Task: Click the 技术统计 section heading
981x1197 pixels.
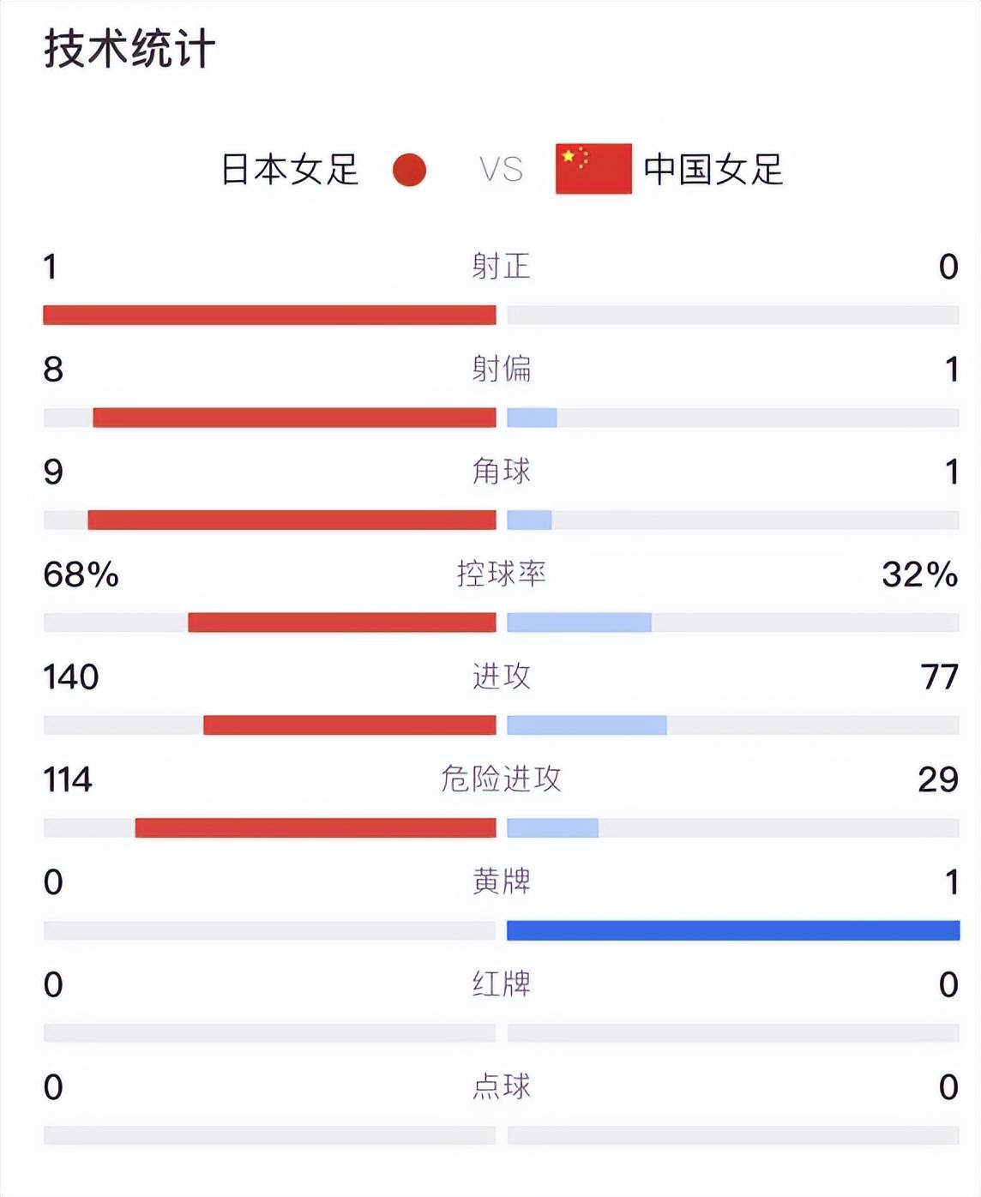Action: click(129, 48)
